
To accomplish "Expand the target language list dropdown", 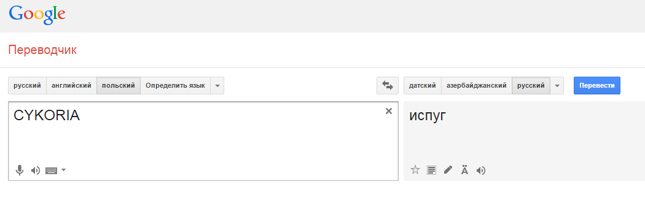I will coord(557,86).
